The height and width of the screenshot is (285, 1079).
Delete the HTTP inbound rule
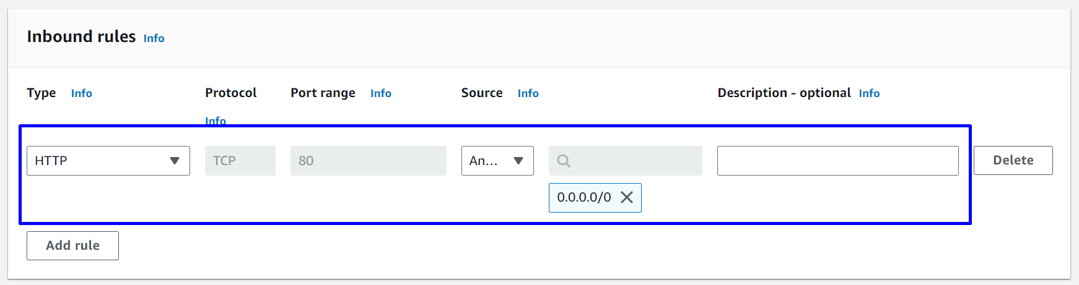coord(1013,161)
